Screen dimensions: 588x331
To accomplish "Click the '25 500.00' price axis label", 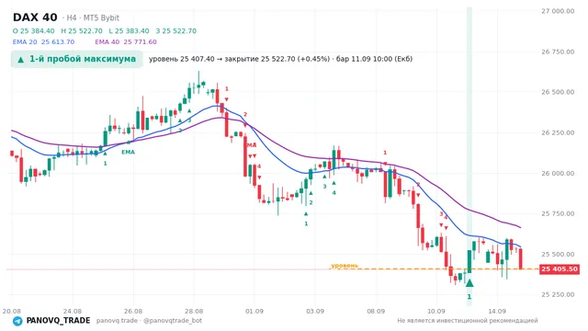I will 558,254.
